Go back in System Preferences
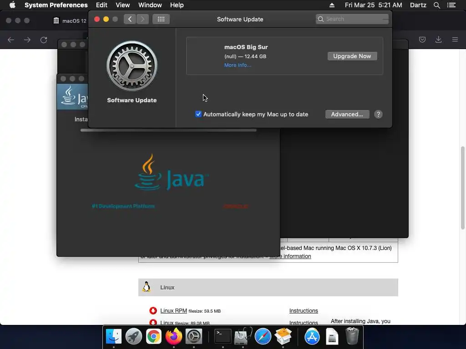Screen dimensions: 466x349 [130, 19]
